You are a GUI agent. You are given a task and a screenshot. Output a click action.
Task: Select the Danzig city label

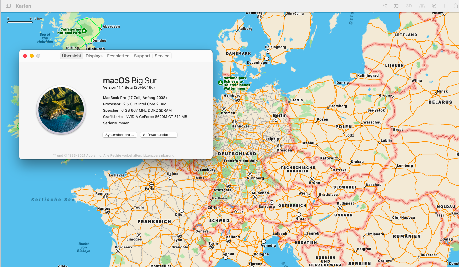343,83
